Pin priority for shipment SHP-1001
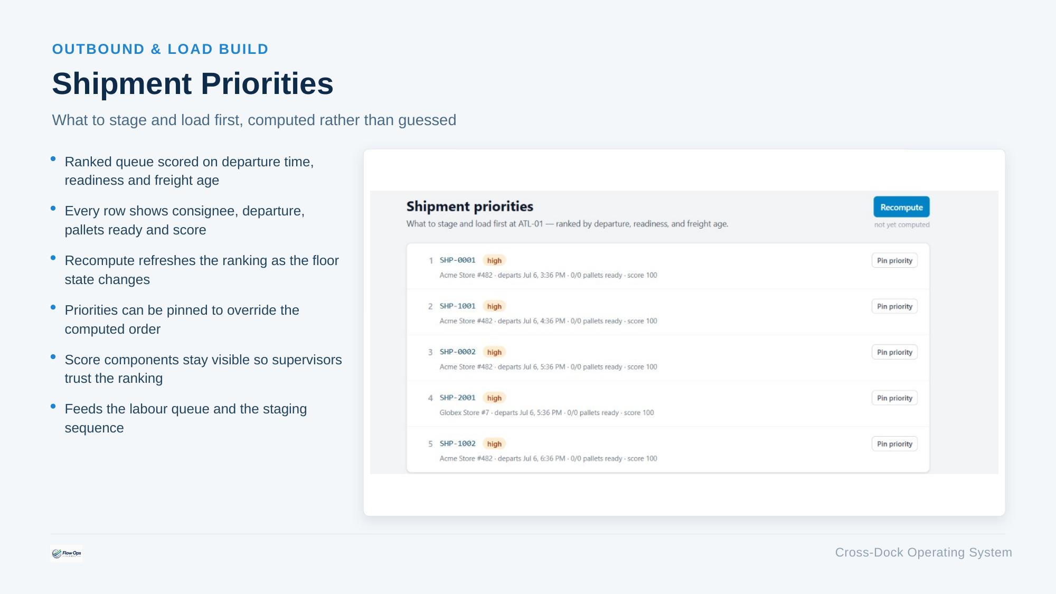The width and height of the screenshot is (1056, 594). tap(894, 306)
